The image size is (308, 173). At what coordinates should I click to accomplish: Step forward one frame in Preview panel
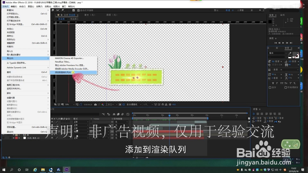pyautogui.click(x=287, y=43)
